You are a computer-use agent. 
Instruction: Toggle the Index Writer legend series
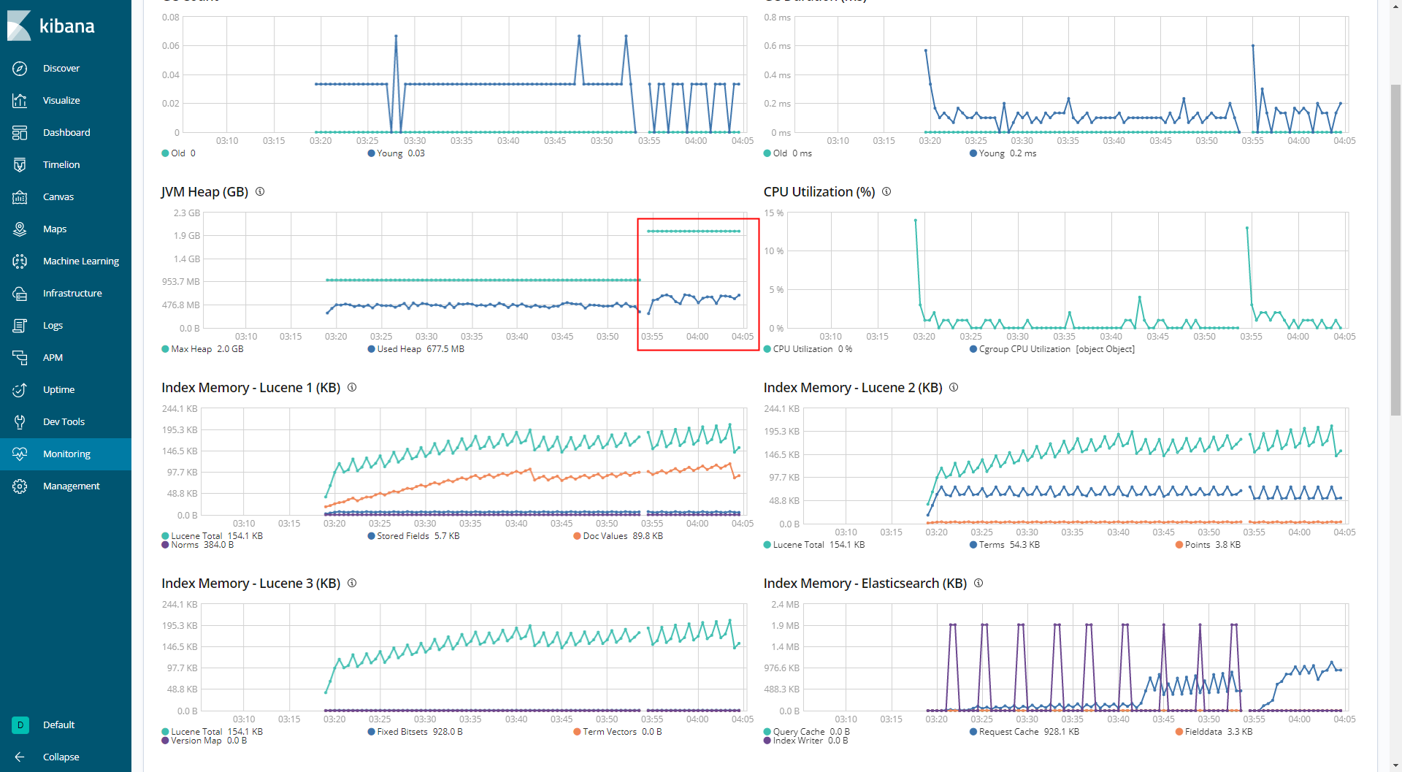tap(805, 741)
